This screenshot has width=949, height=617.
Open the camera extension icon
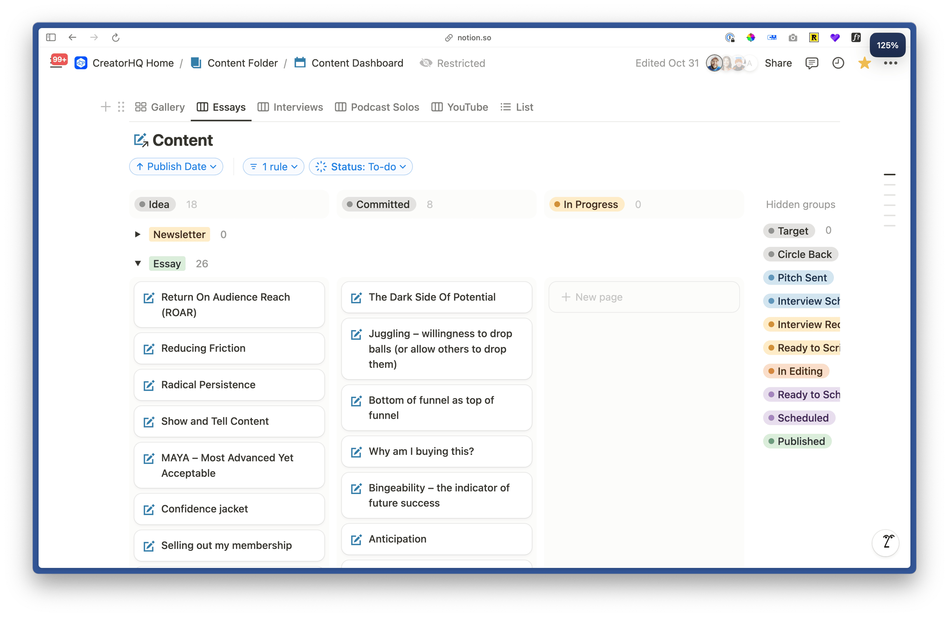pyautogui.click(x=793, y=38)
